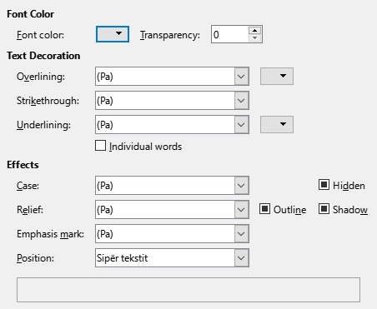This screenshot has width=377, height=309.
Task: Click the font preview box
Action: 188,290
